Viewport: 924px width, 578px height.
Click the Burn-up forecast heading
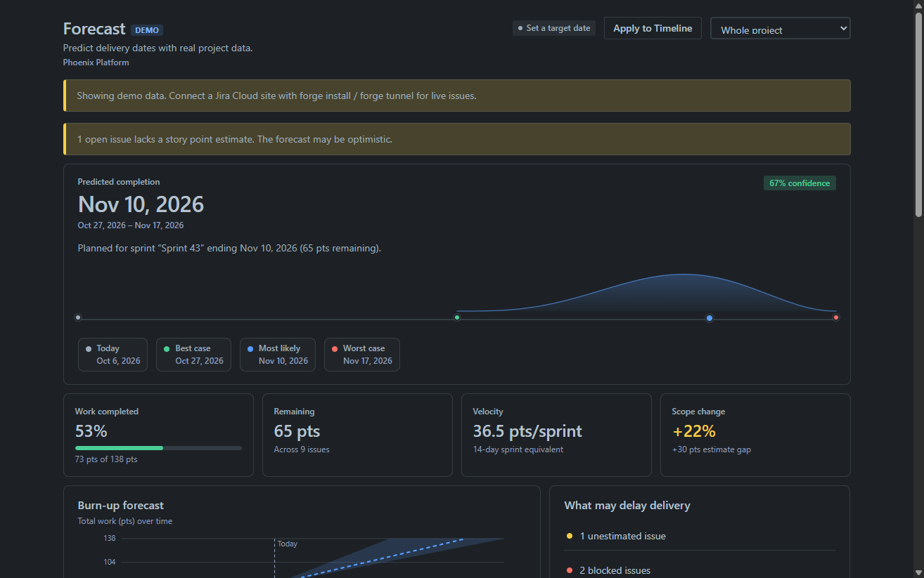[121, 506]
